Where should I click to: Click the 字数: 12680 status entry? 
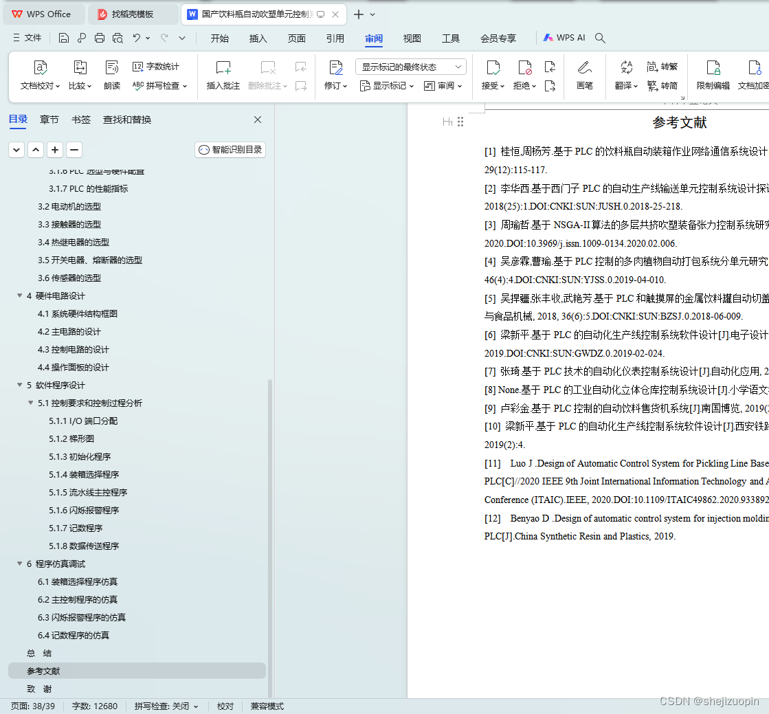click(95, 706)
